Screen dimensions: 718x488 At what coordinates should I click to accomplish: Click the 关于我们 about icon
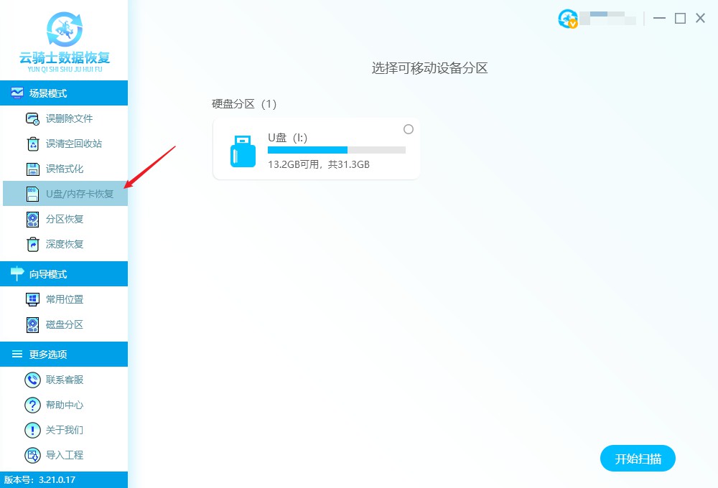coord(32,430)
